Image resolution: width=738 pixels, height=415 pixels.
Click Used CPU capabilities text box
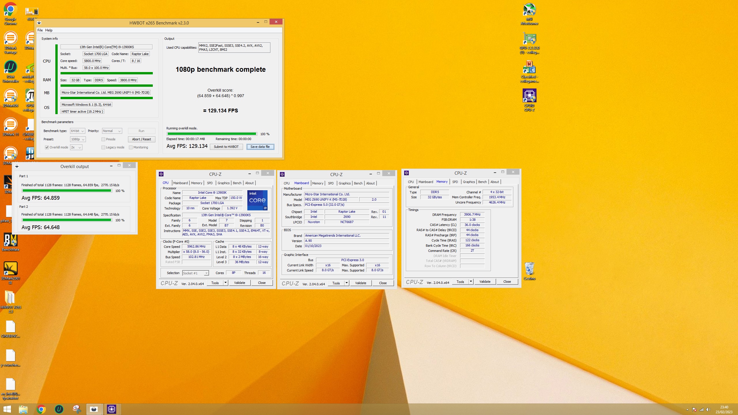(x=234, y=48)
